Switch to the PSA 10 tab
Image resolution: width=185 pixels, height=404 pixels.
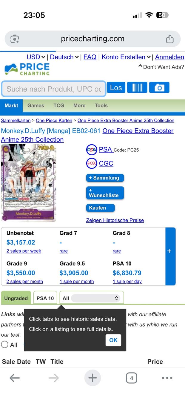[x=45, y=298]
